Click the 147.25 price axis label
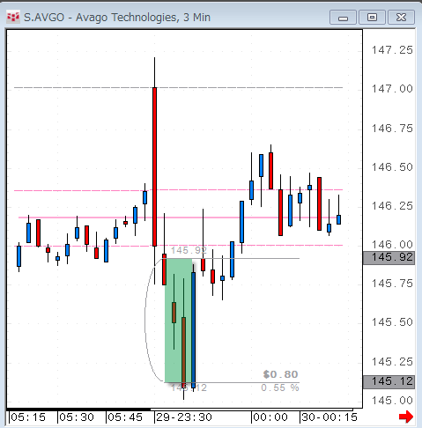Image resolution: width=422 pixels, height=428 pixels. point(392,50)
